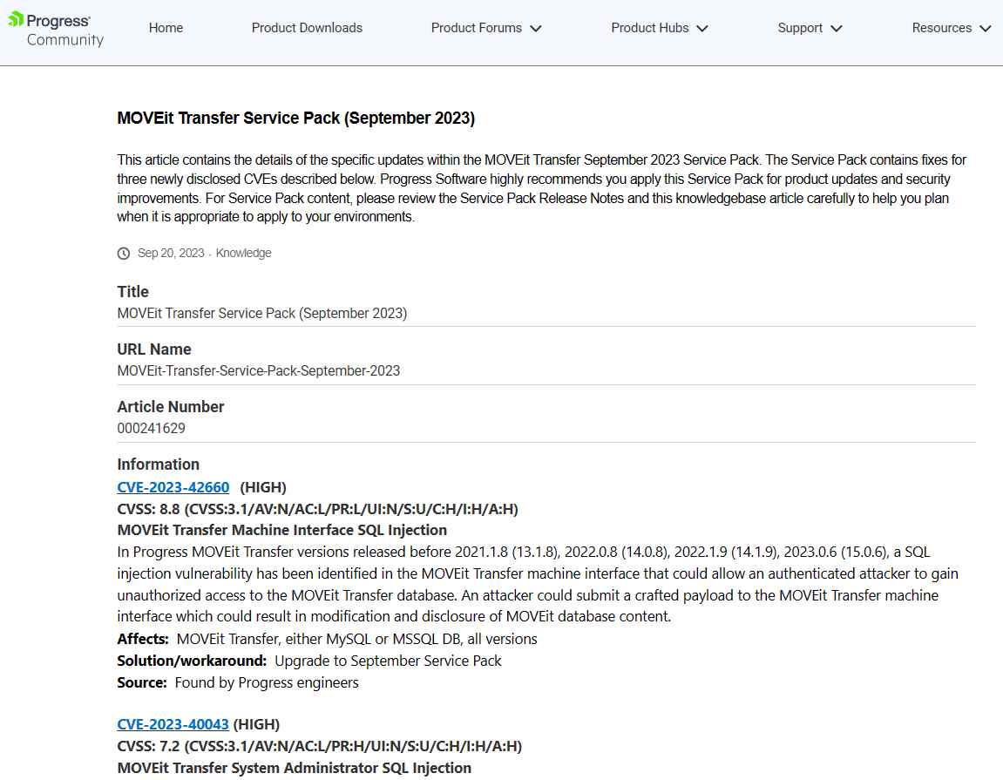Click Solution/workaround: Upgrade to September Service Pack

pyautogui.click(x=309, y=661)
